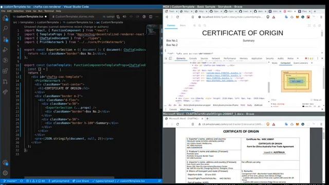Screen dimensions: 329x185
Task: Click the templates breadcrumb segment in editor
Action: click(27, 22)
